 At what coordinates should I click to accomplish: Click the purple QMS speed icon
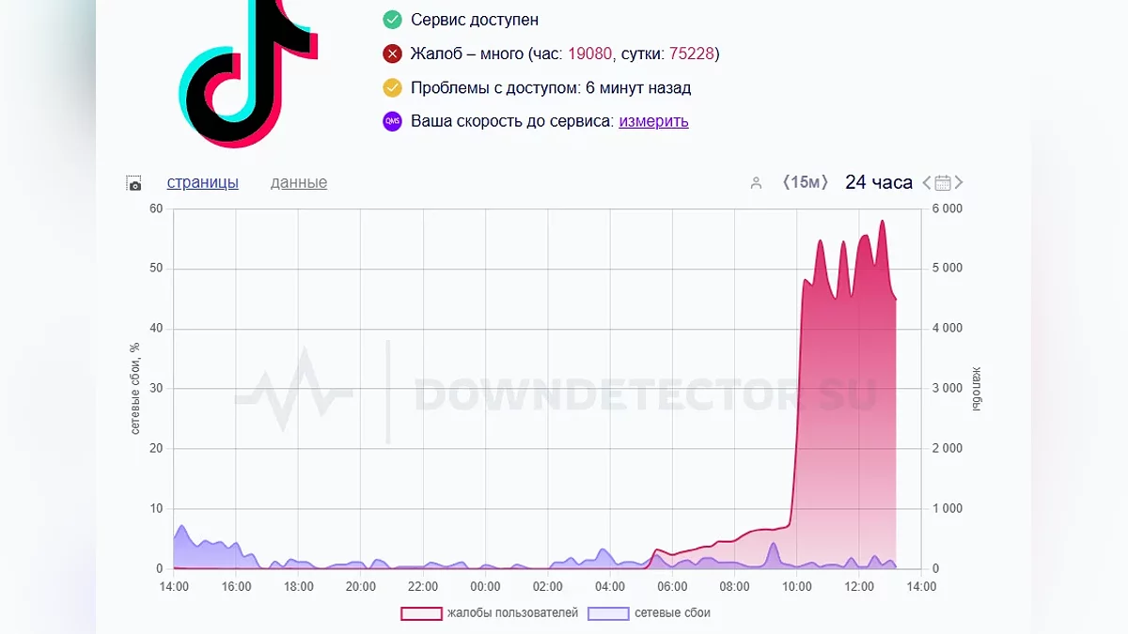[x=392, y=121]
